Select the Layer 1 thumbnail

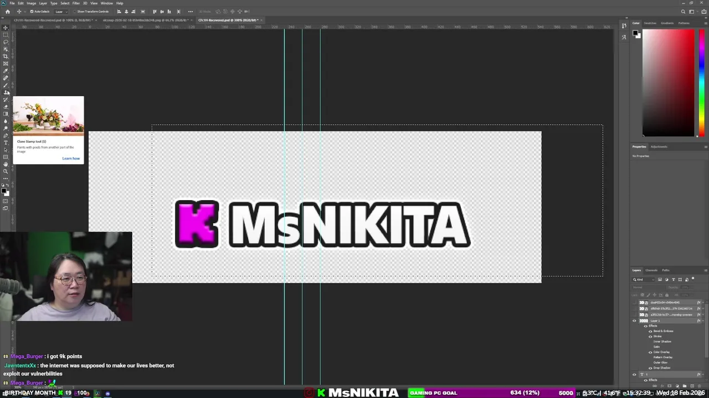644,321
